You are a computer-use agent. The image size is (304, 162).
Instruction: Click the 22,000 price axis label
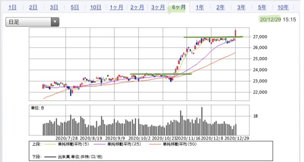260,92
